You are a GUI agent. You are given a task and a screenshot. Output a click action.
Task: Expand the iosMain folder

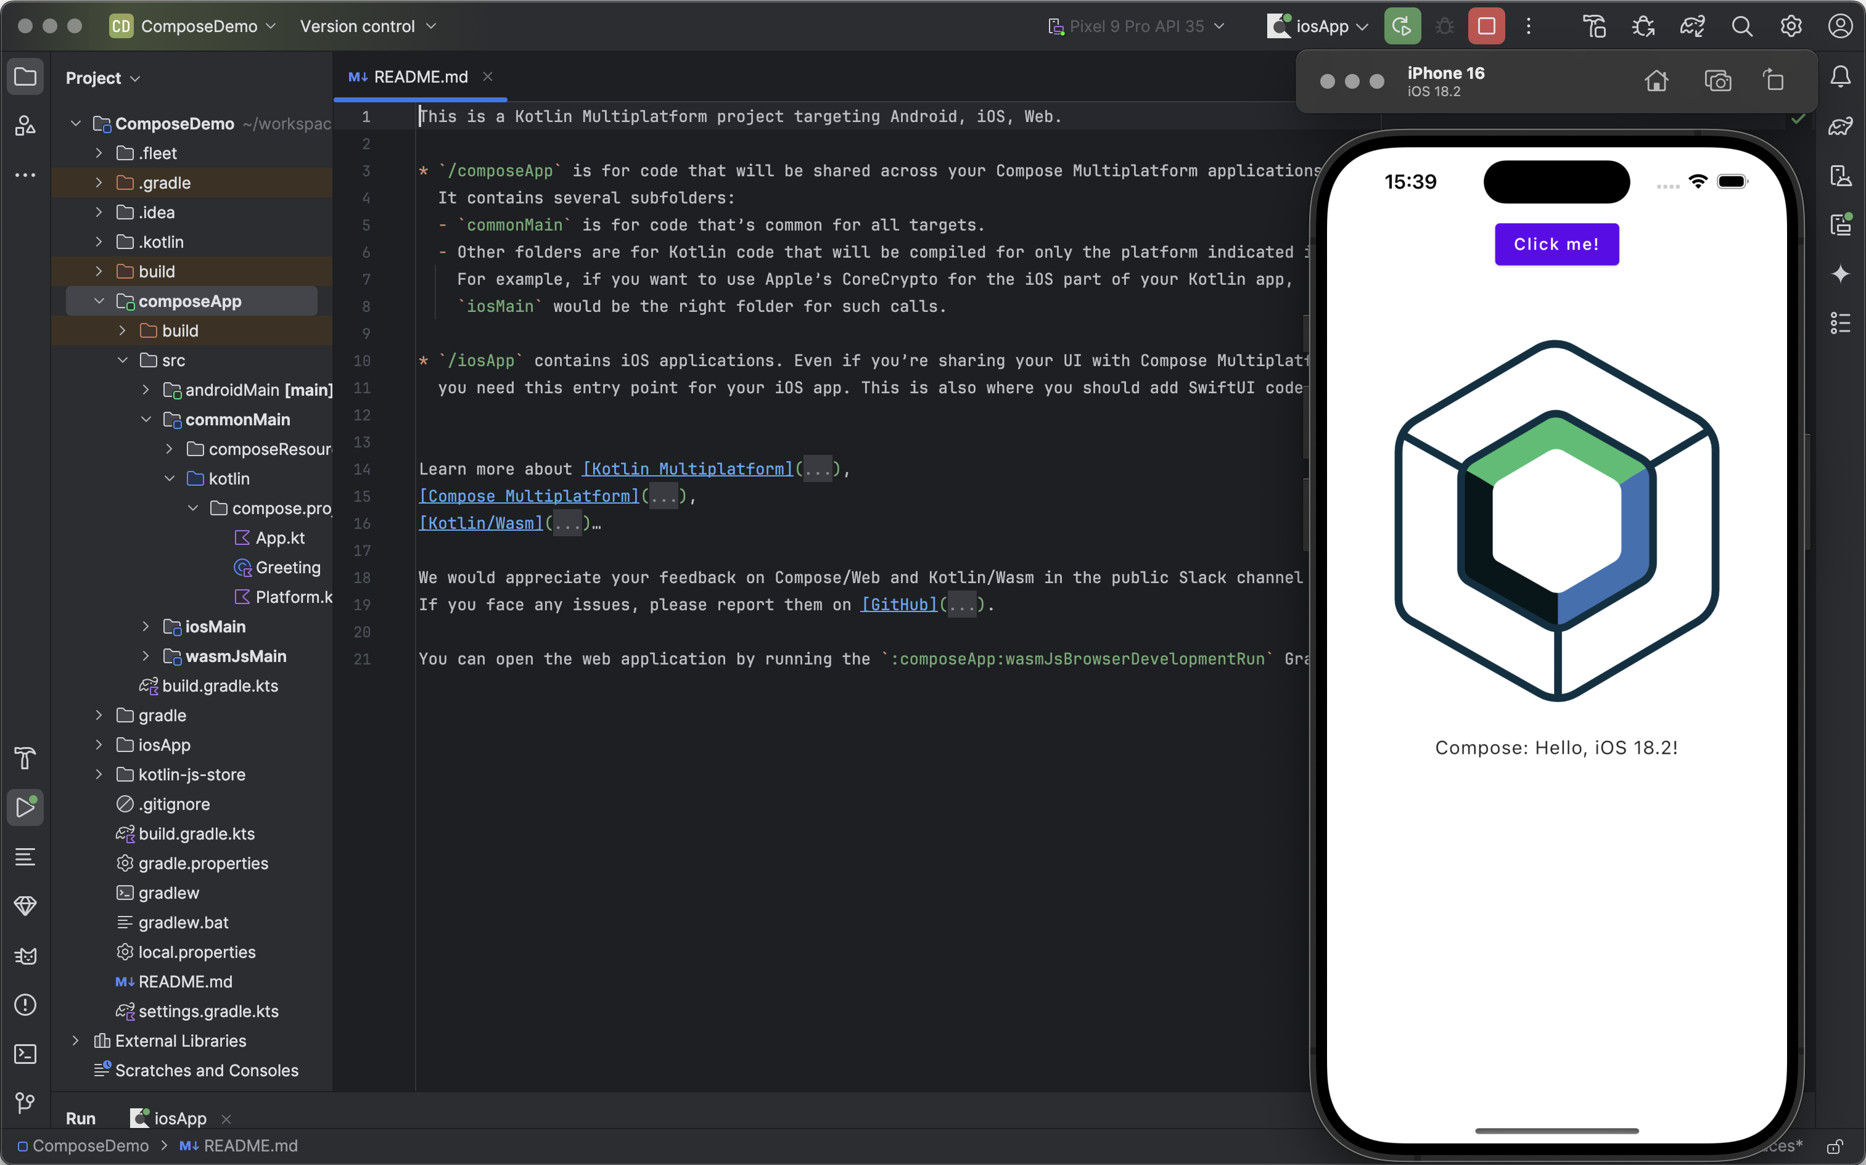click(x=146, y=626)
